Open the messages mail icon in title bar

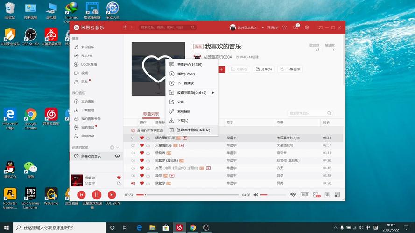click(x=295, y=27)
